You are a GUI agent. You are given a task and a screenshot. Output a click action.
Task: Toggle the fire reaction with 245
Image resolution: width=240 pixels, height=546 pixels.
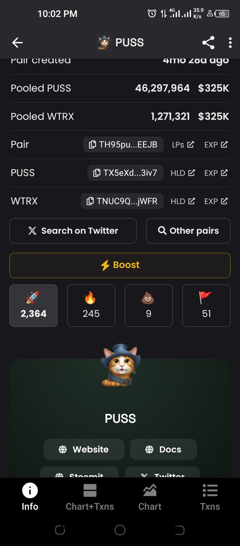(91, 306)
